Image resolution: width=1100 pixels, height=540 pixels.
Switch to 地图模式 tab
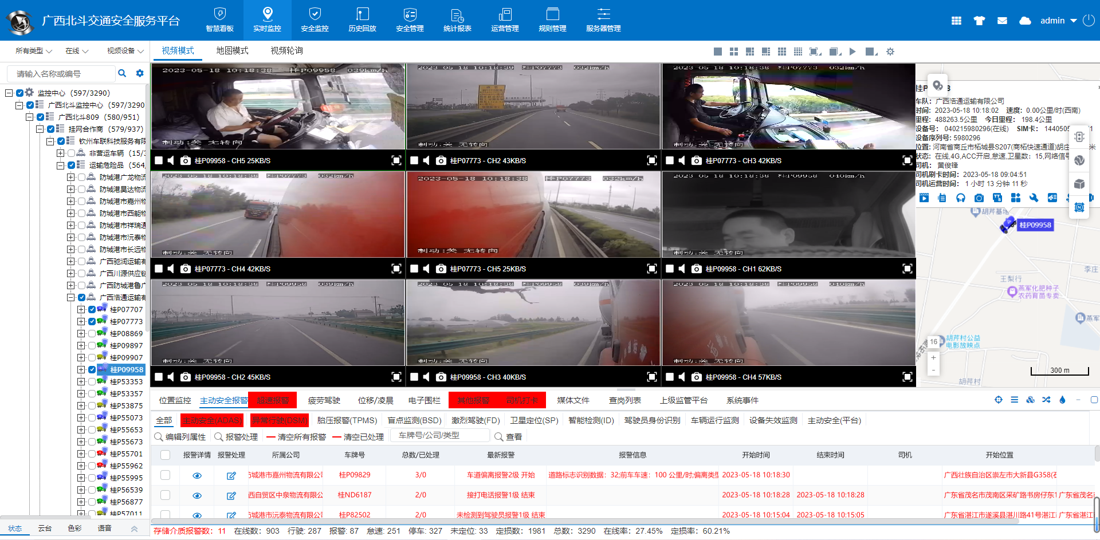[x=232, y=50]
